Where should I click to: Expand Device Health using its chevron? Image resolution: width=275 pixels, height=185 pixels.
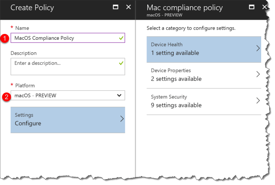[x=258, y=48]
